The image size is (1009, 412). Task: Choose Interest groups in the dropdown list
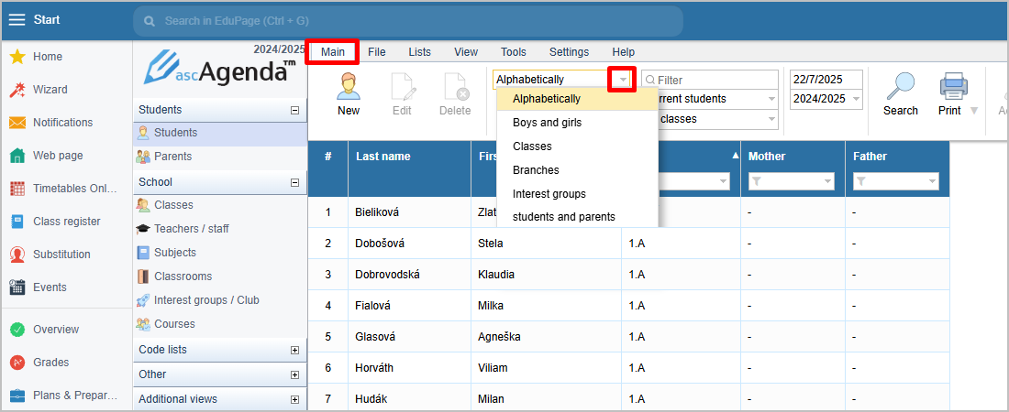tap(577, 193)
